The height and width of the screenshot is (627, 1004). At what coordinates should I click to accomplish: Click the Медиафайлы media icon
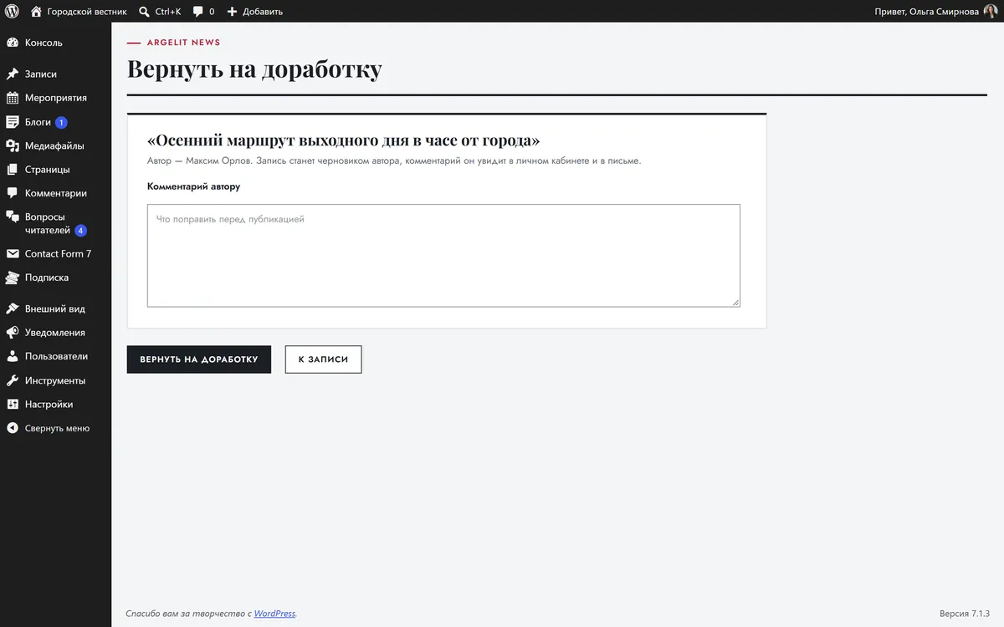coord(13,145)
